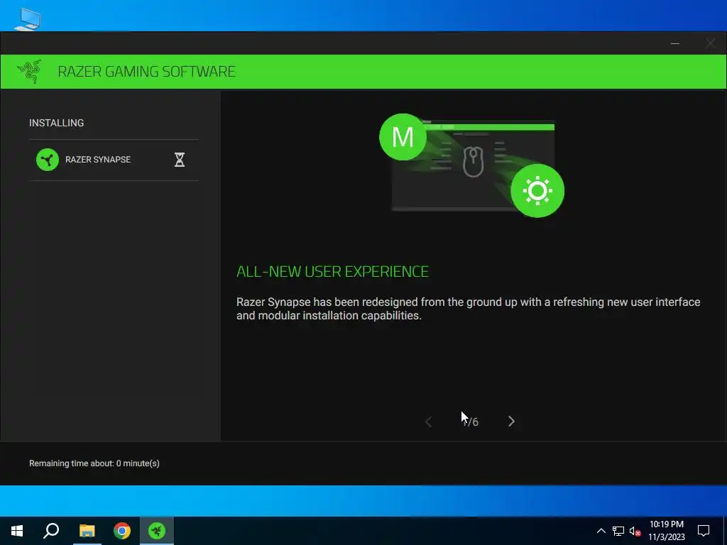Image resolution: width=727 pixels, height=545 pixels.
Task: Click the Razer installer taskbar icon
Action: coord(157,531)
